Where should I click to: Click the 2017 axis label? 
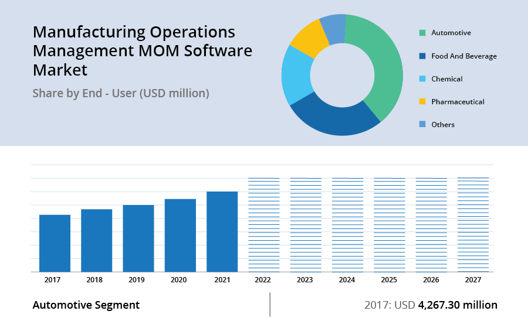(53, 279)
